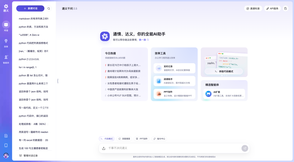Open 管理对话记录 at sidebar bottom

coord(28,156)
